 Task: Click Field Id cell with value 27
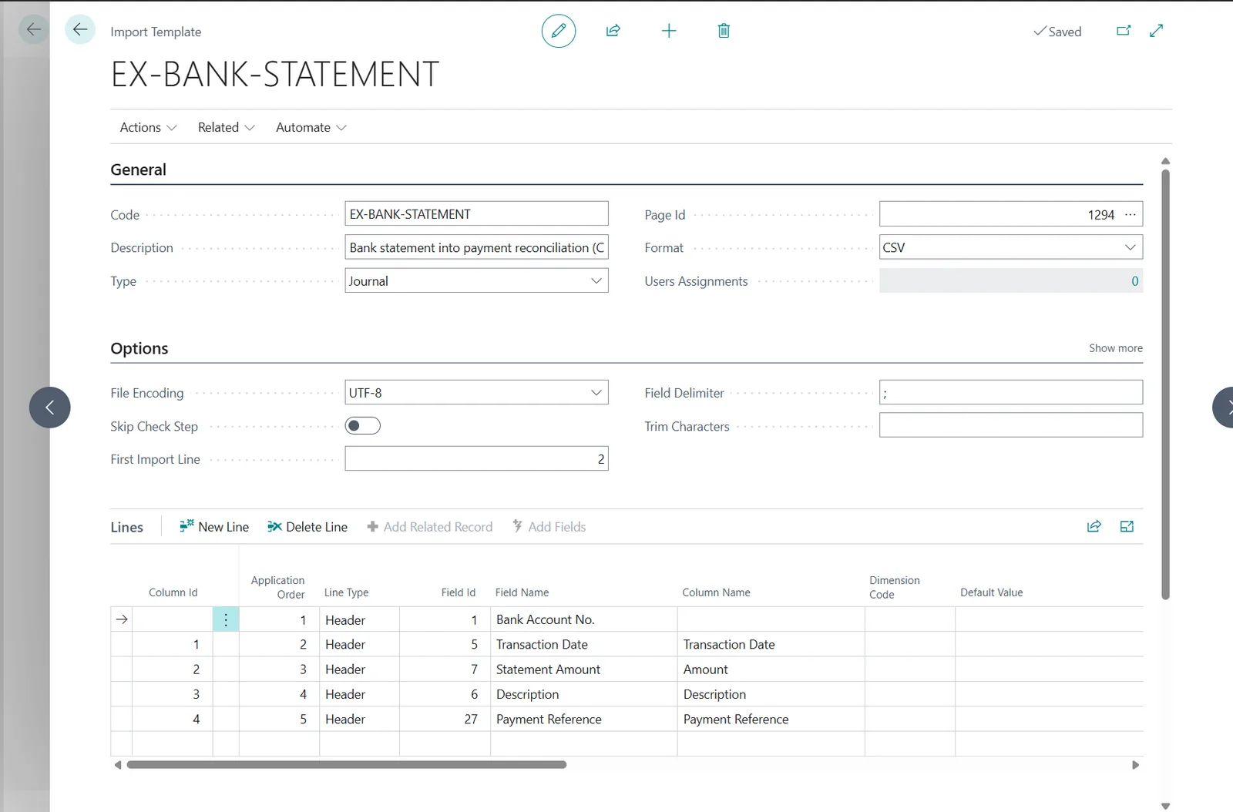pos(445,719)
